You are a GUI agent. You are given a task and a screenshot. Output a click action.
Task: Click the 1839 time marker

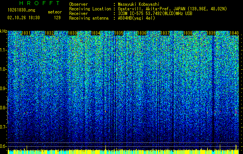(x=211, y=33)
